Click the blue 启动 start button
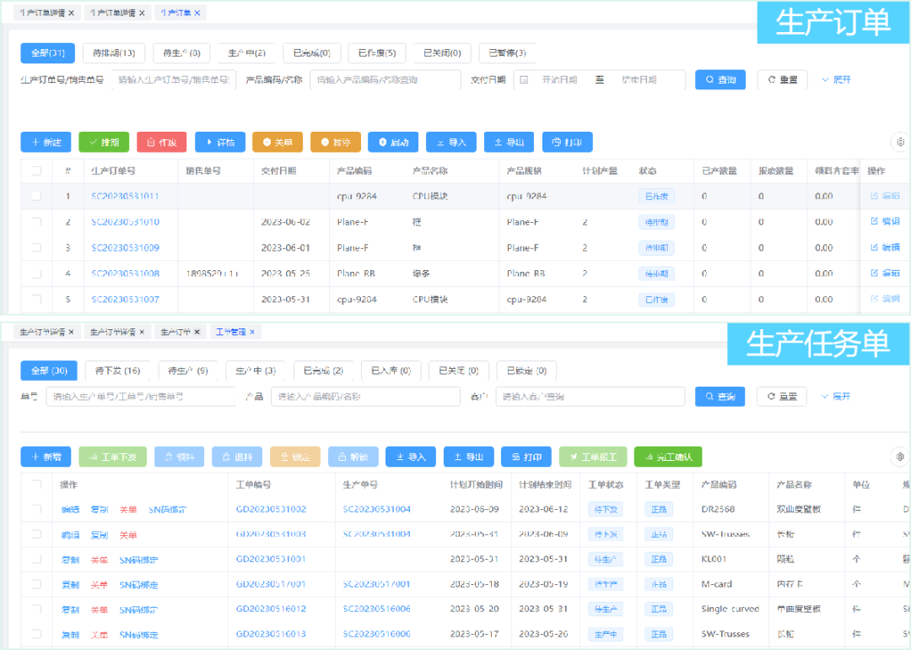Image resolution: width=911 pixels, height=650 pixels. tap(393, 143)
